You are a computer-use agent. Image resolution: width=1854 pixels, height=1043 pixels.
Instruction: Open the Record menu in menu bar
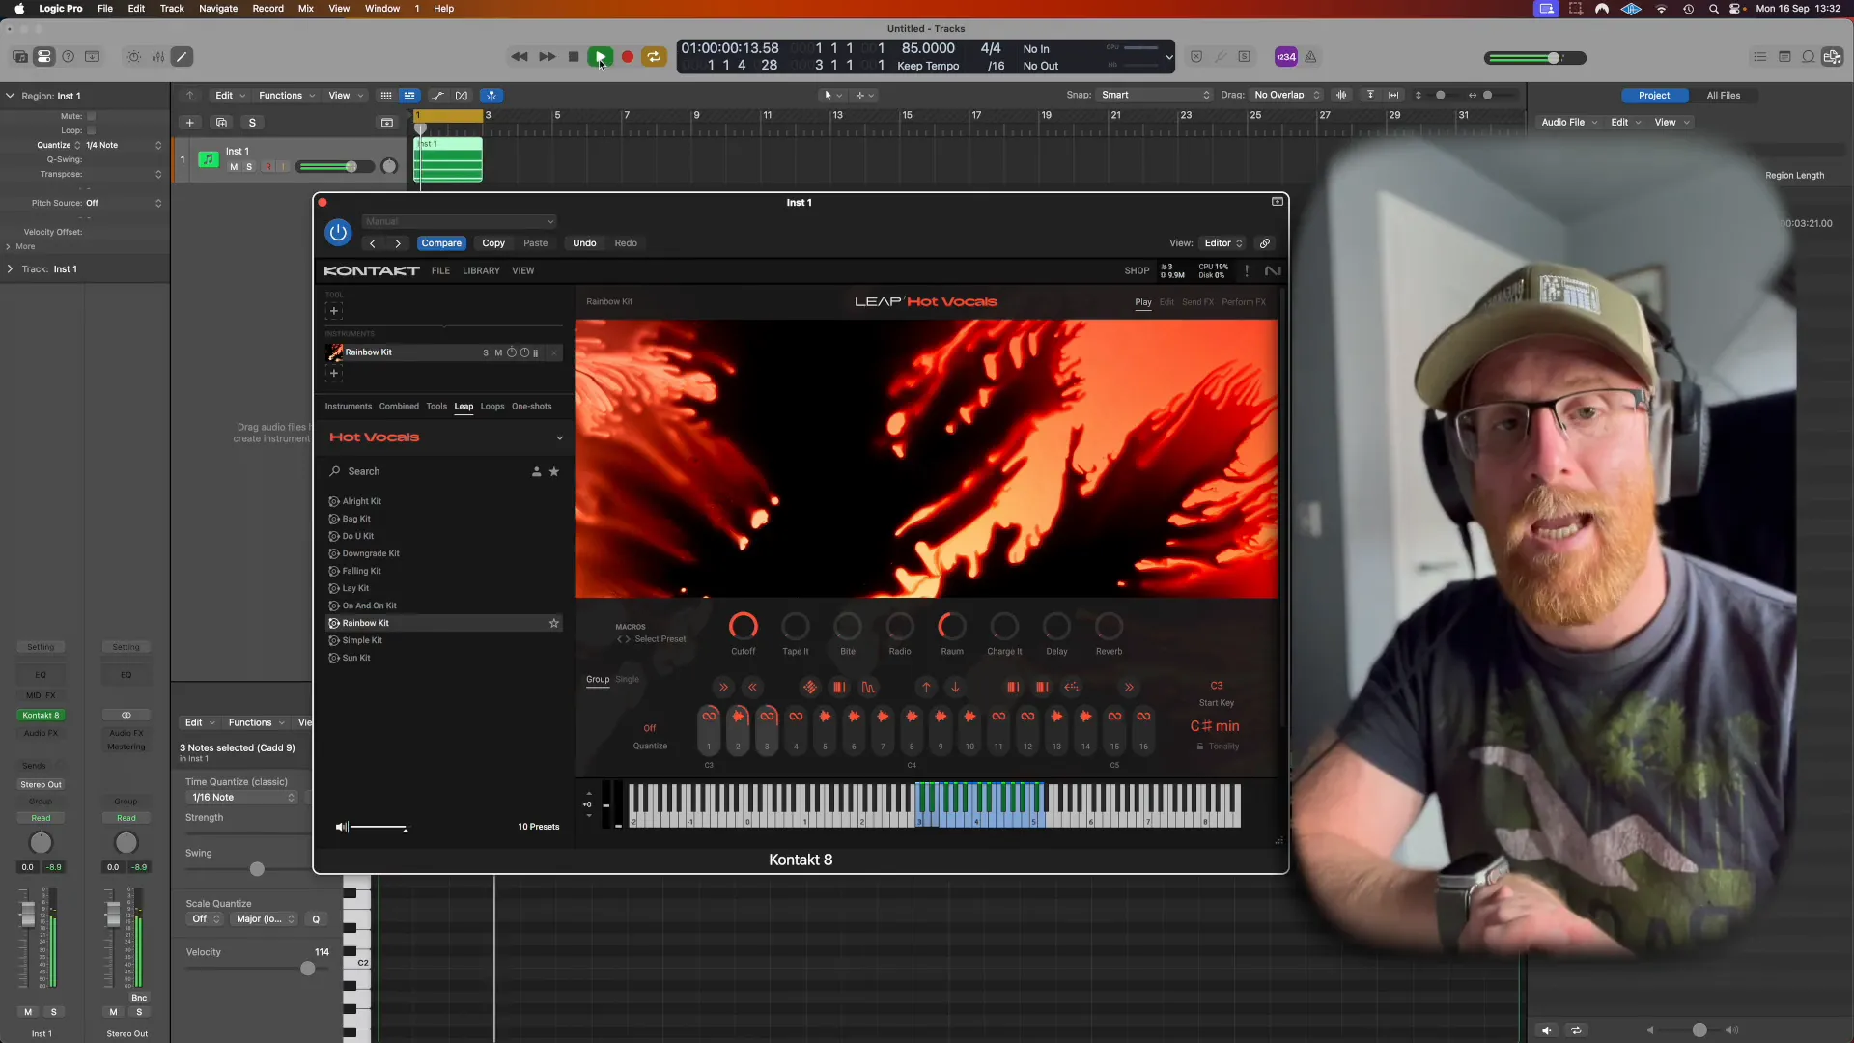pyautogui.click(x=267, y=9)
